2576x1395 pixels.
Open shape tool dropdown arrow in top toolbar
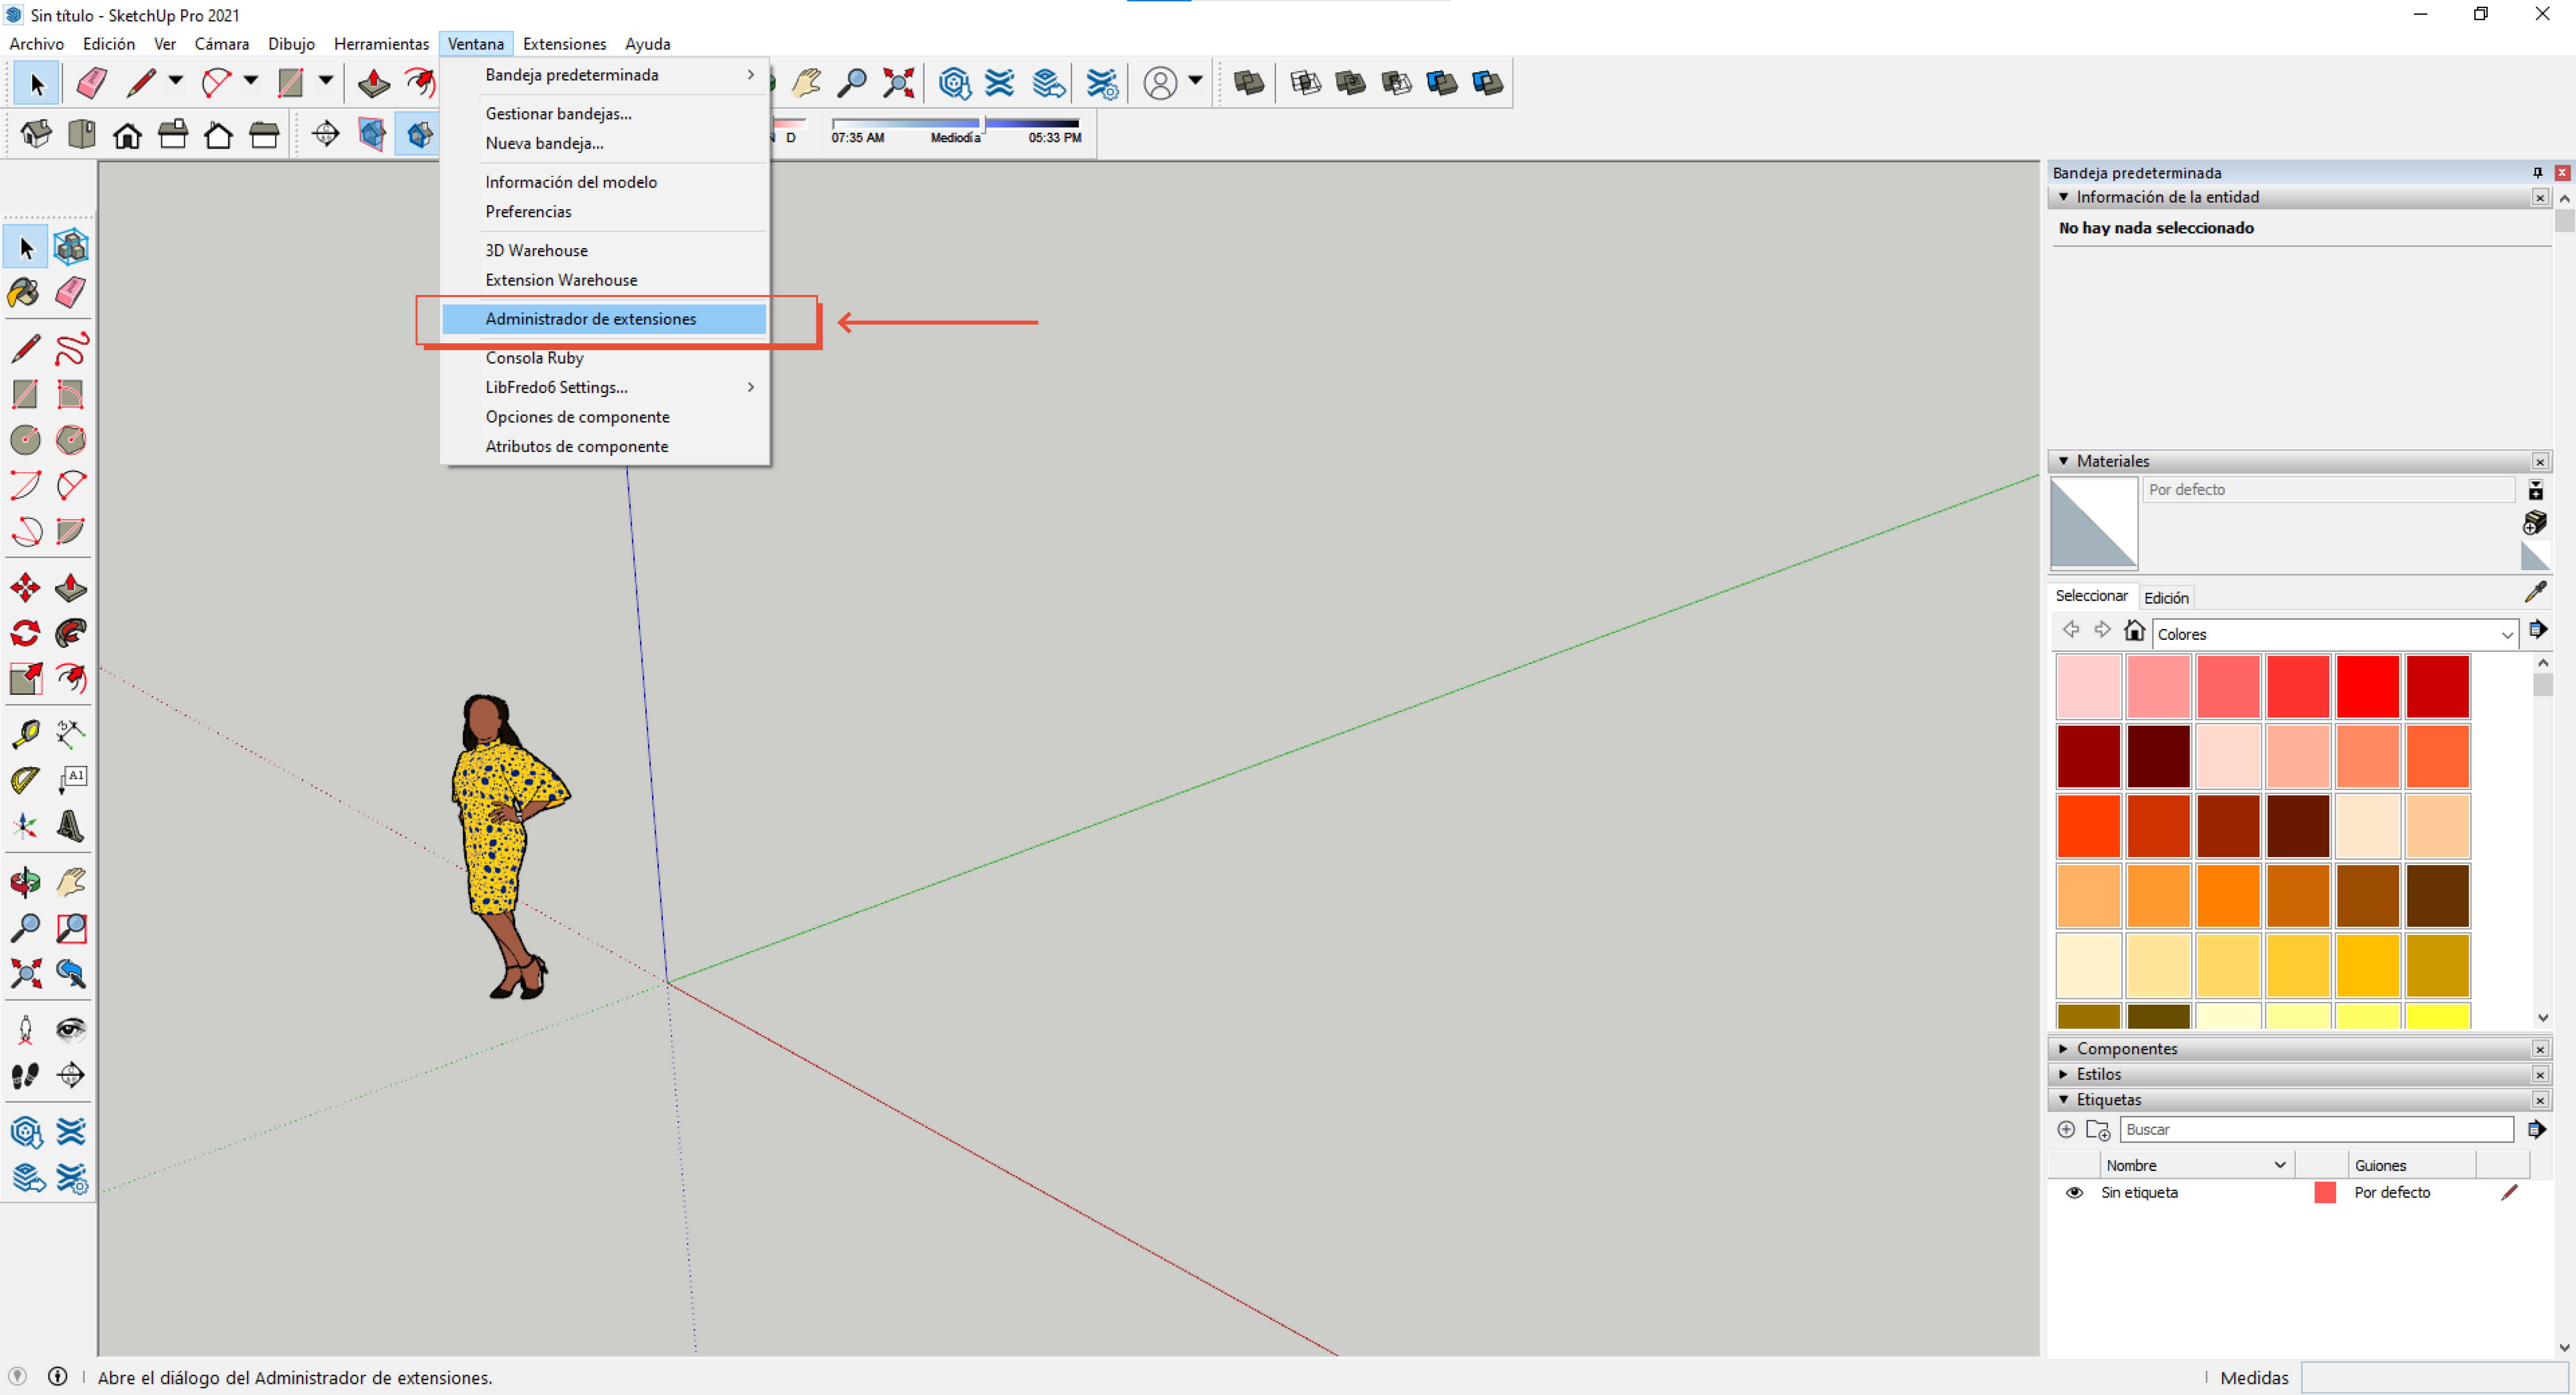click(326, 81)
